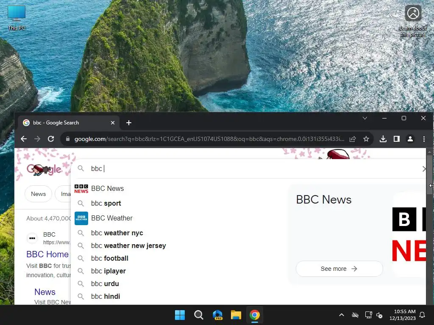Open the BBC News logo thumbnail
Viewport: 434px width, 325px height.
(409, 234)
